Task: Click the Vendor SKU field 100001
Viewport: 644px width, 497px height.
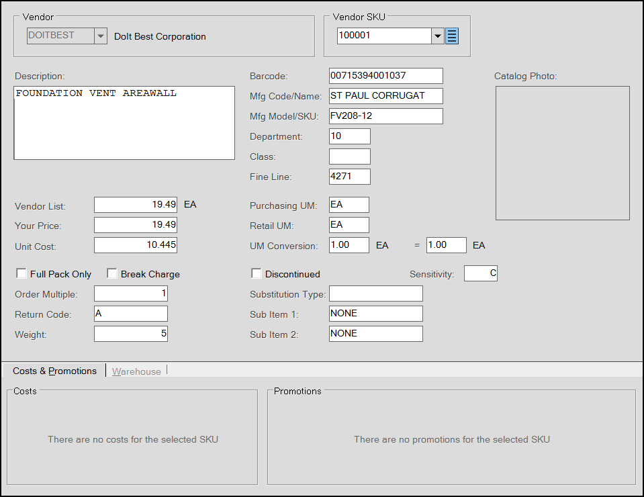Action: (x=384, y=36)
